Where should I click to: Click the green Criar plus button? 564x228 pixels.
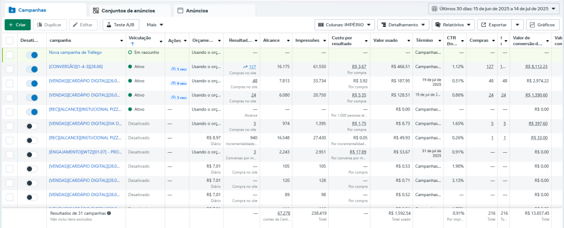pyautogui.click(x=18, y=25)
